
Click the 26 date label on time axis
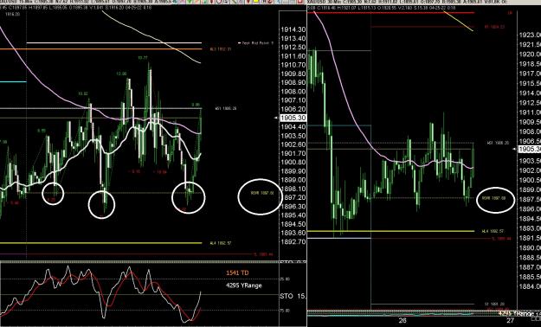point(403,321)
